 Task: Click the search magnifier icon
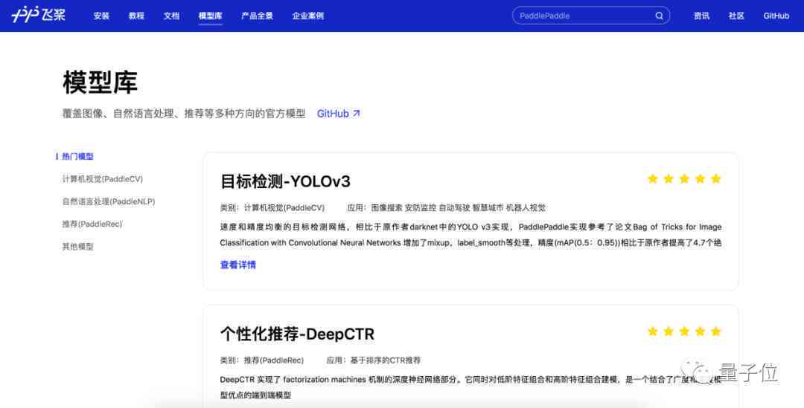pyautogui.click(x=659, y=16)
